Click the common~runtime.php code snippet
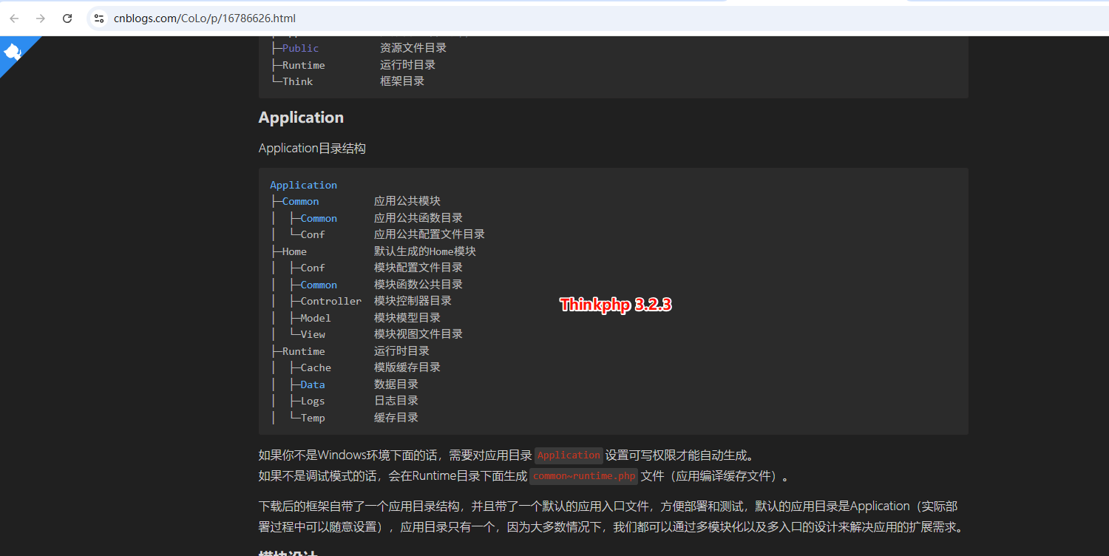The height and width of the screenshot is (556, 1109). pos(583,476)
